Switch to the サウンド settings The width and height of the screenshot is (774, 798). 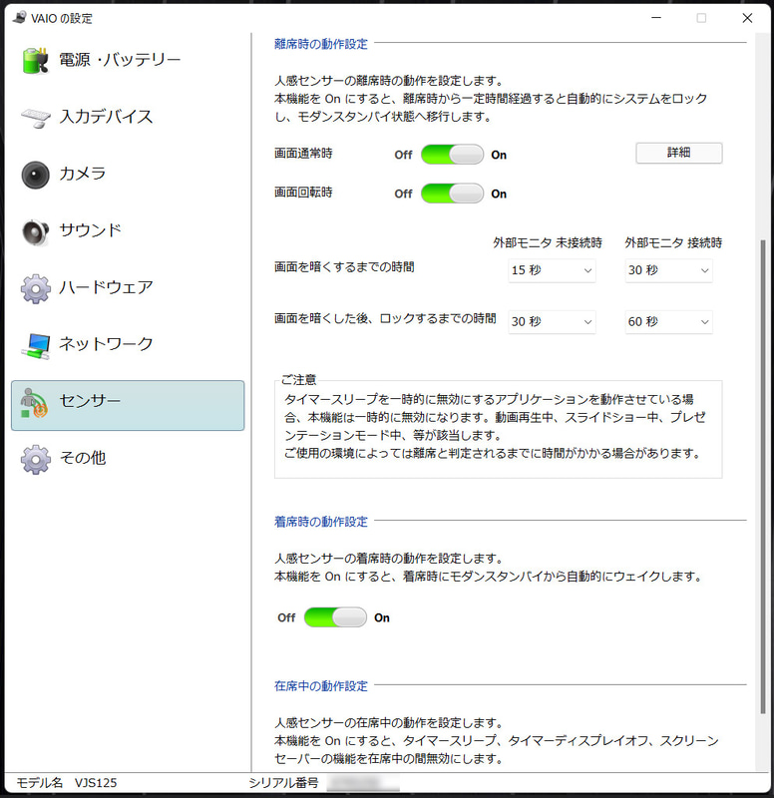pos(90,230)
